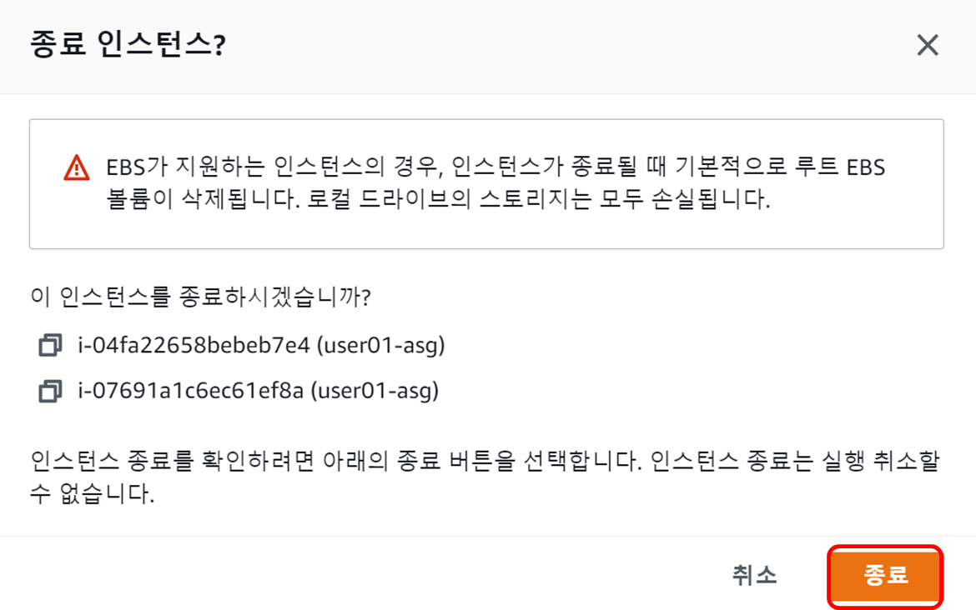Click the second instance's (user01-asg) label
This screenshot has width=976, height=610.
374,390
